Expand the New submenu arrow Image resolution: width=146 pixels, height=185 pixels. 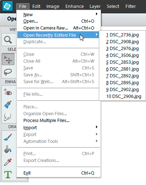coord(97,14)
